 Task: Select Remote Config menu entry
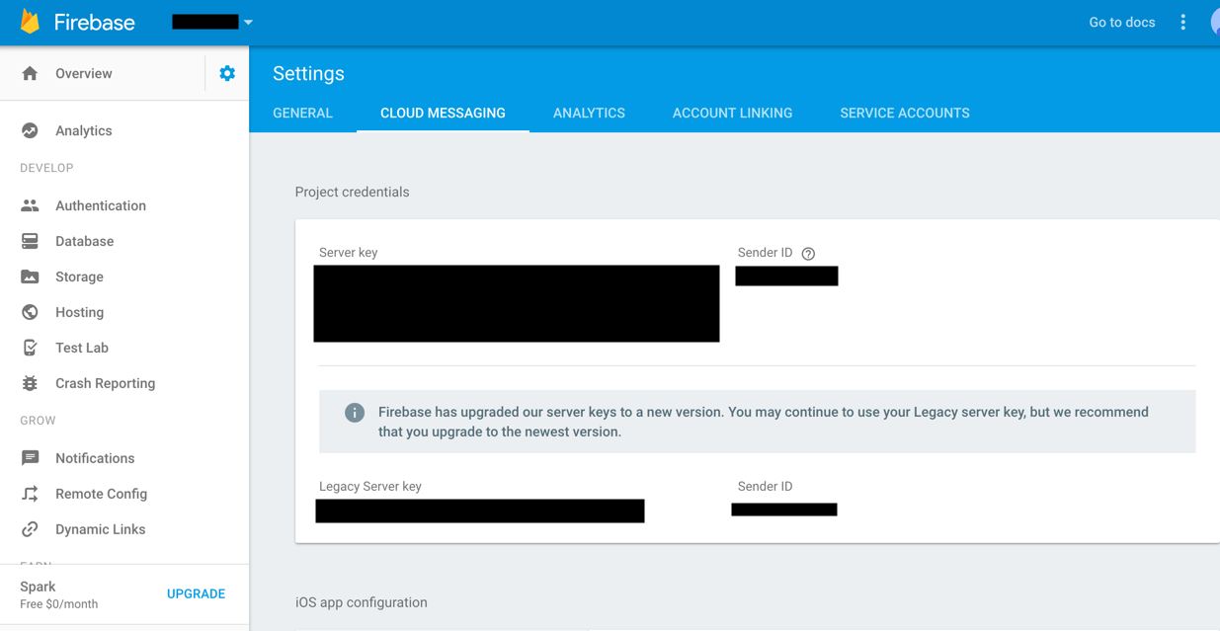tap(102, 494)
